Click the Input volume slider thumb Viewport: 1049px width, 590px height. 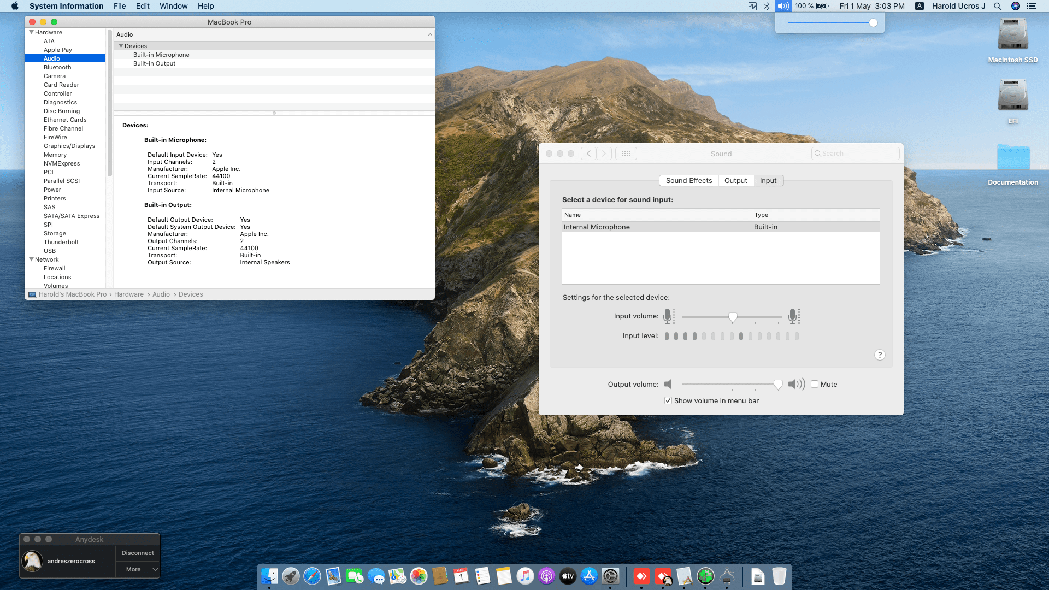[733, 317]
